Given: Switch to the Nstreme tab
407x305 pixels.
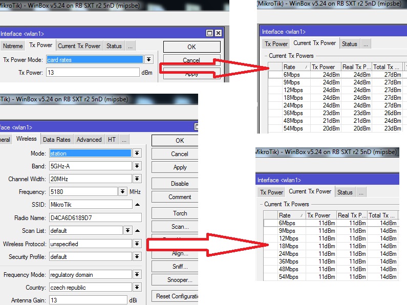Looking at the screenshot, I should click(x=13, y=46).
